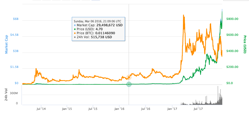251x117 pixels.
Task: Select the Jul '14 date label
Action: [41, 109]
